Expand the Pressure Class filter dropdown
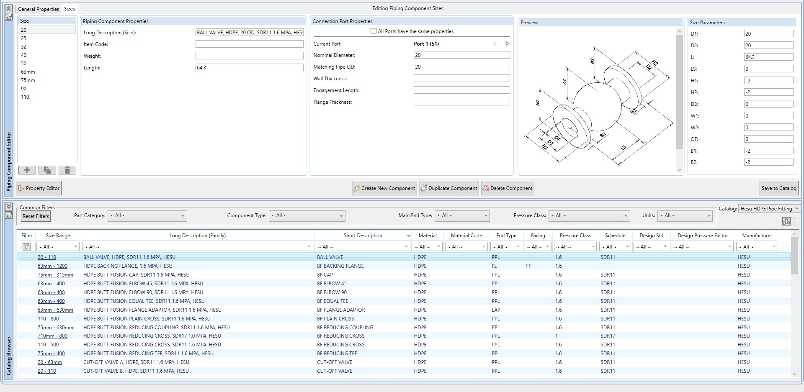 pyautogui.click(x=589, y=216)
